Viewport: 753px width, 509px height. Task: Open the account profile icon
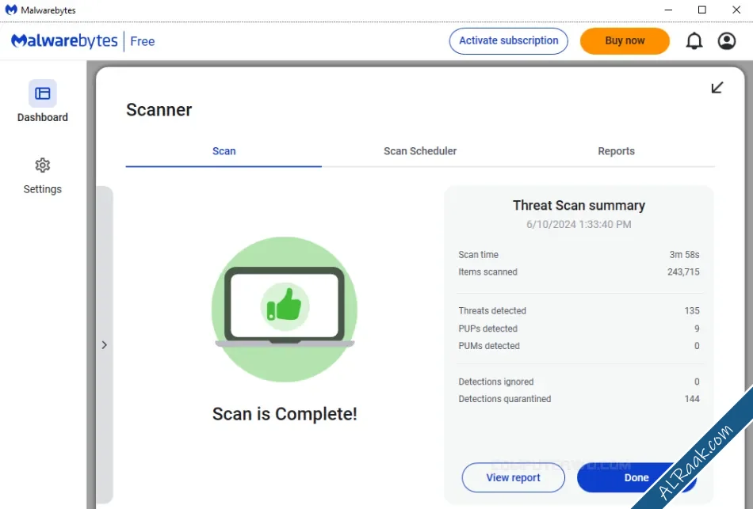tap(727, 41)
